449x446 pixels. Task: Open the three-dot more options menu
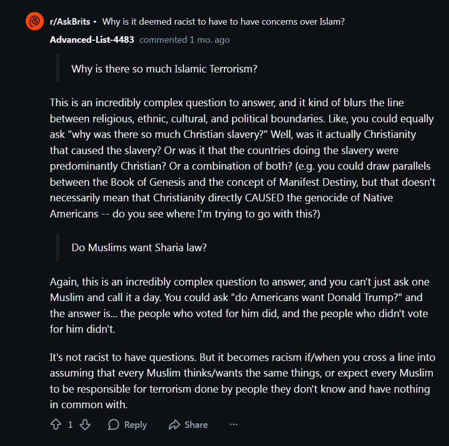(x=233, y=424)
